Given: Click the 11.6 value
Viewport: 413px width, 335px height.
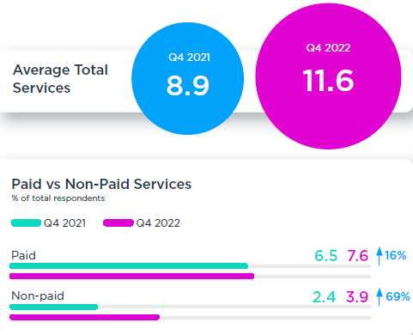Looking at the screenshot, I should [328, 81].
